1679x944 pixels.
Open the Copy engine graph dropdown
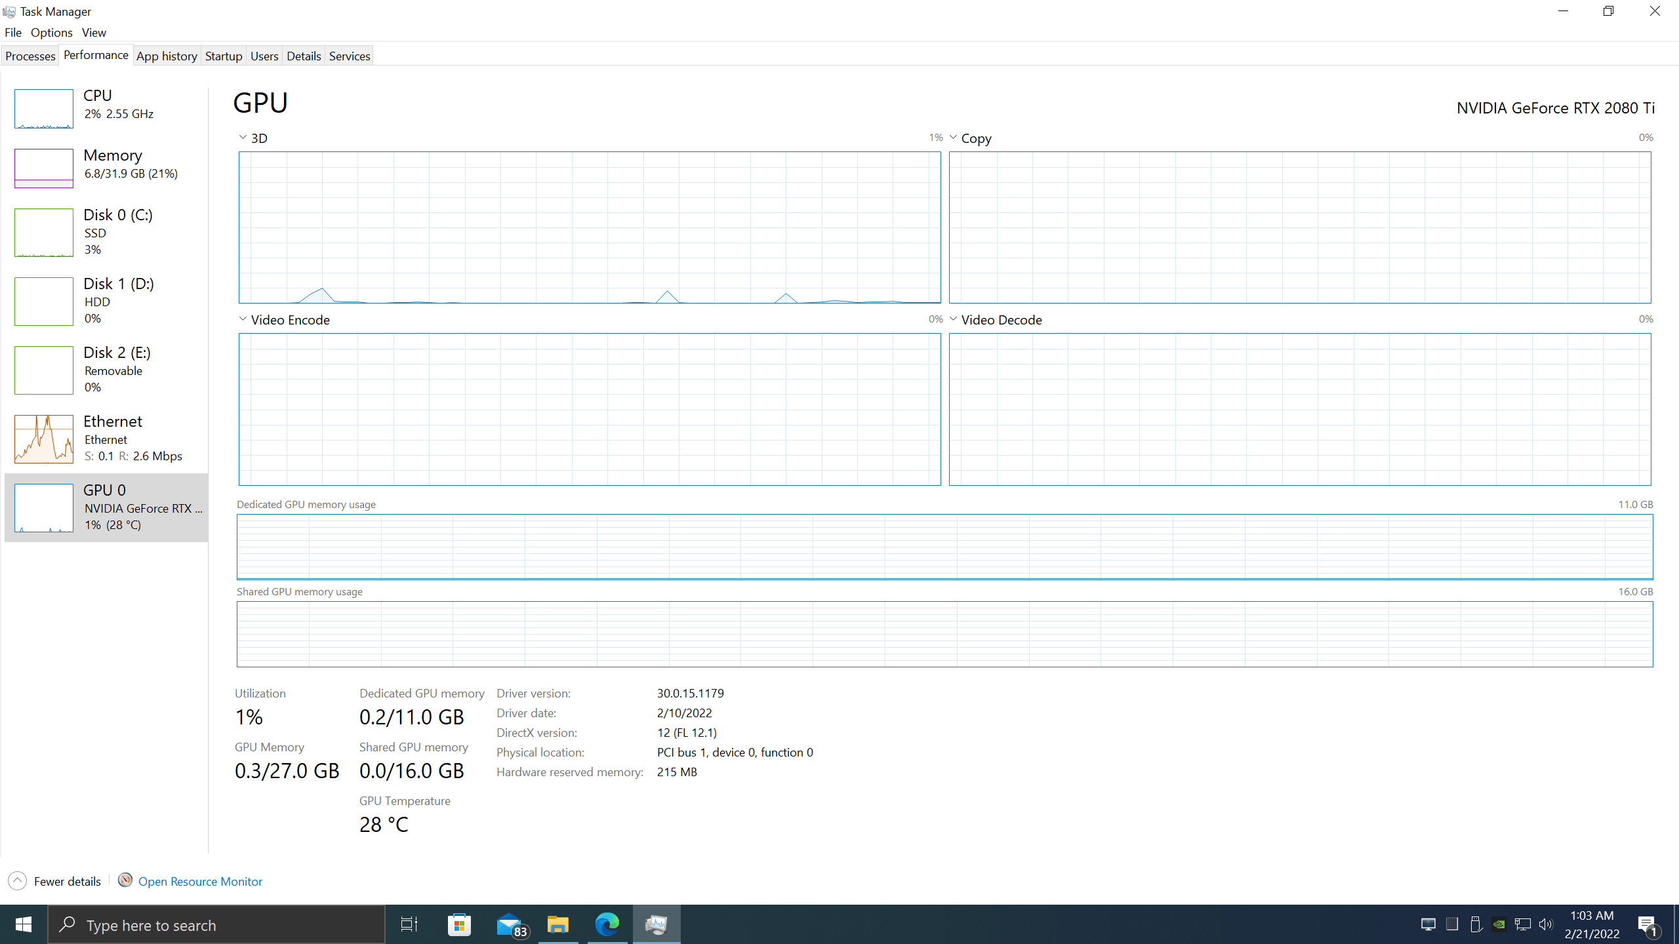pos(954,138)
